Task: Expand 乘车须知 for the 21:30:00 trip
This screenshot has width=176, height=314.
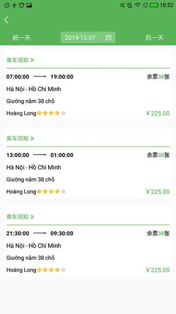Action: pos(20,216)
